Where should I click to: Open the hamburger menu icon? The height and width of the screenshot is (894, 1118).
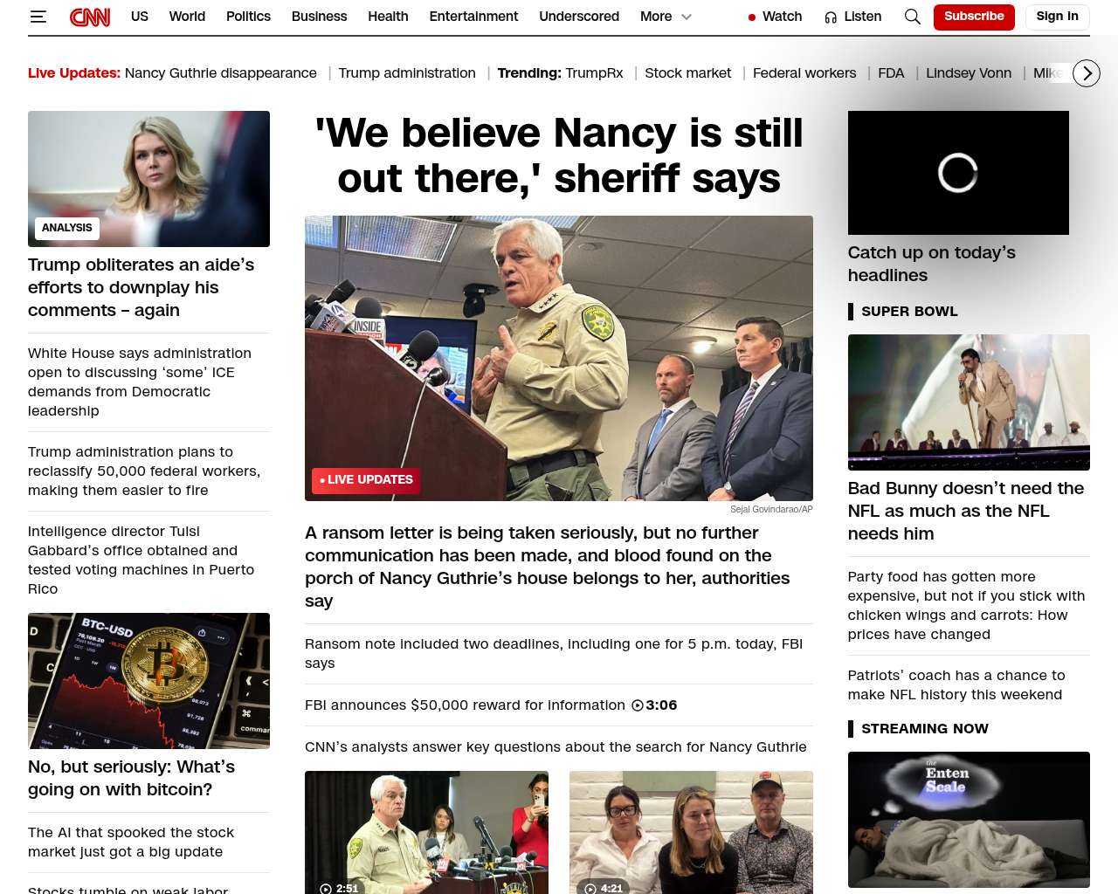tap(38, 17)
